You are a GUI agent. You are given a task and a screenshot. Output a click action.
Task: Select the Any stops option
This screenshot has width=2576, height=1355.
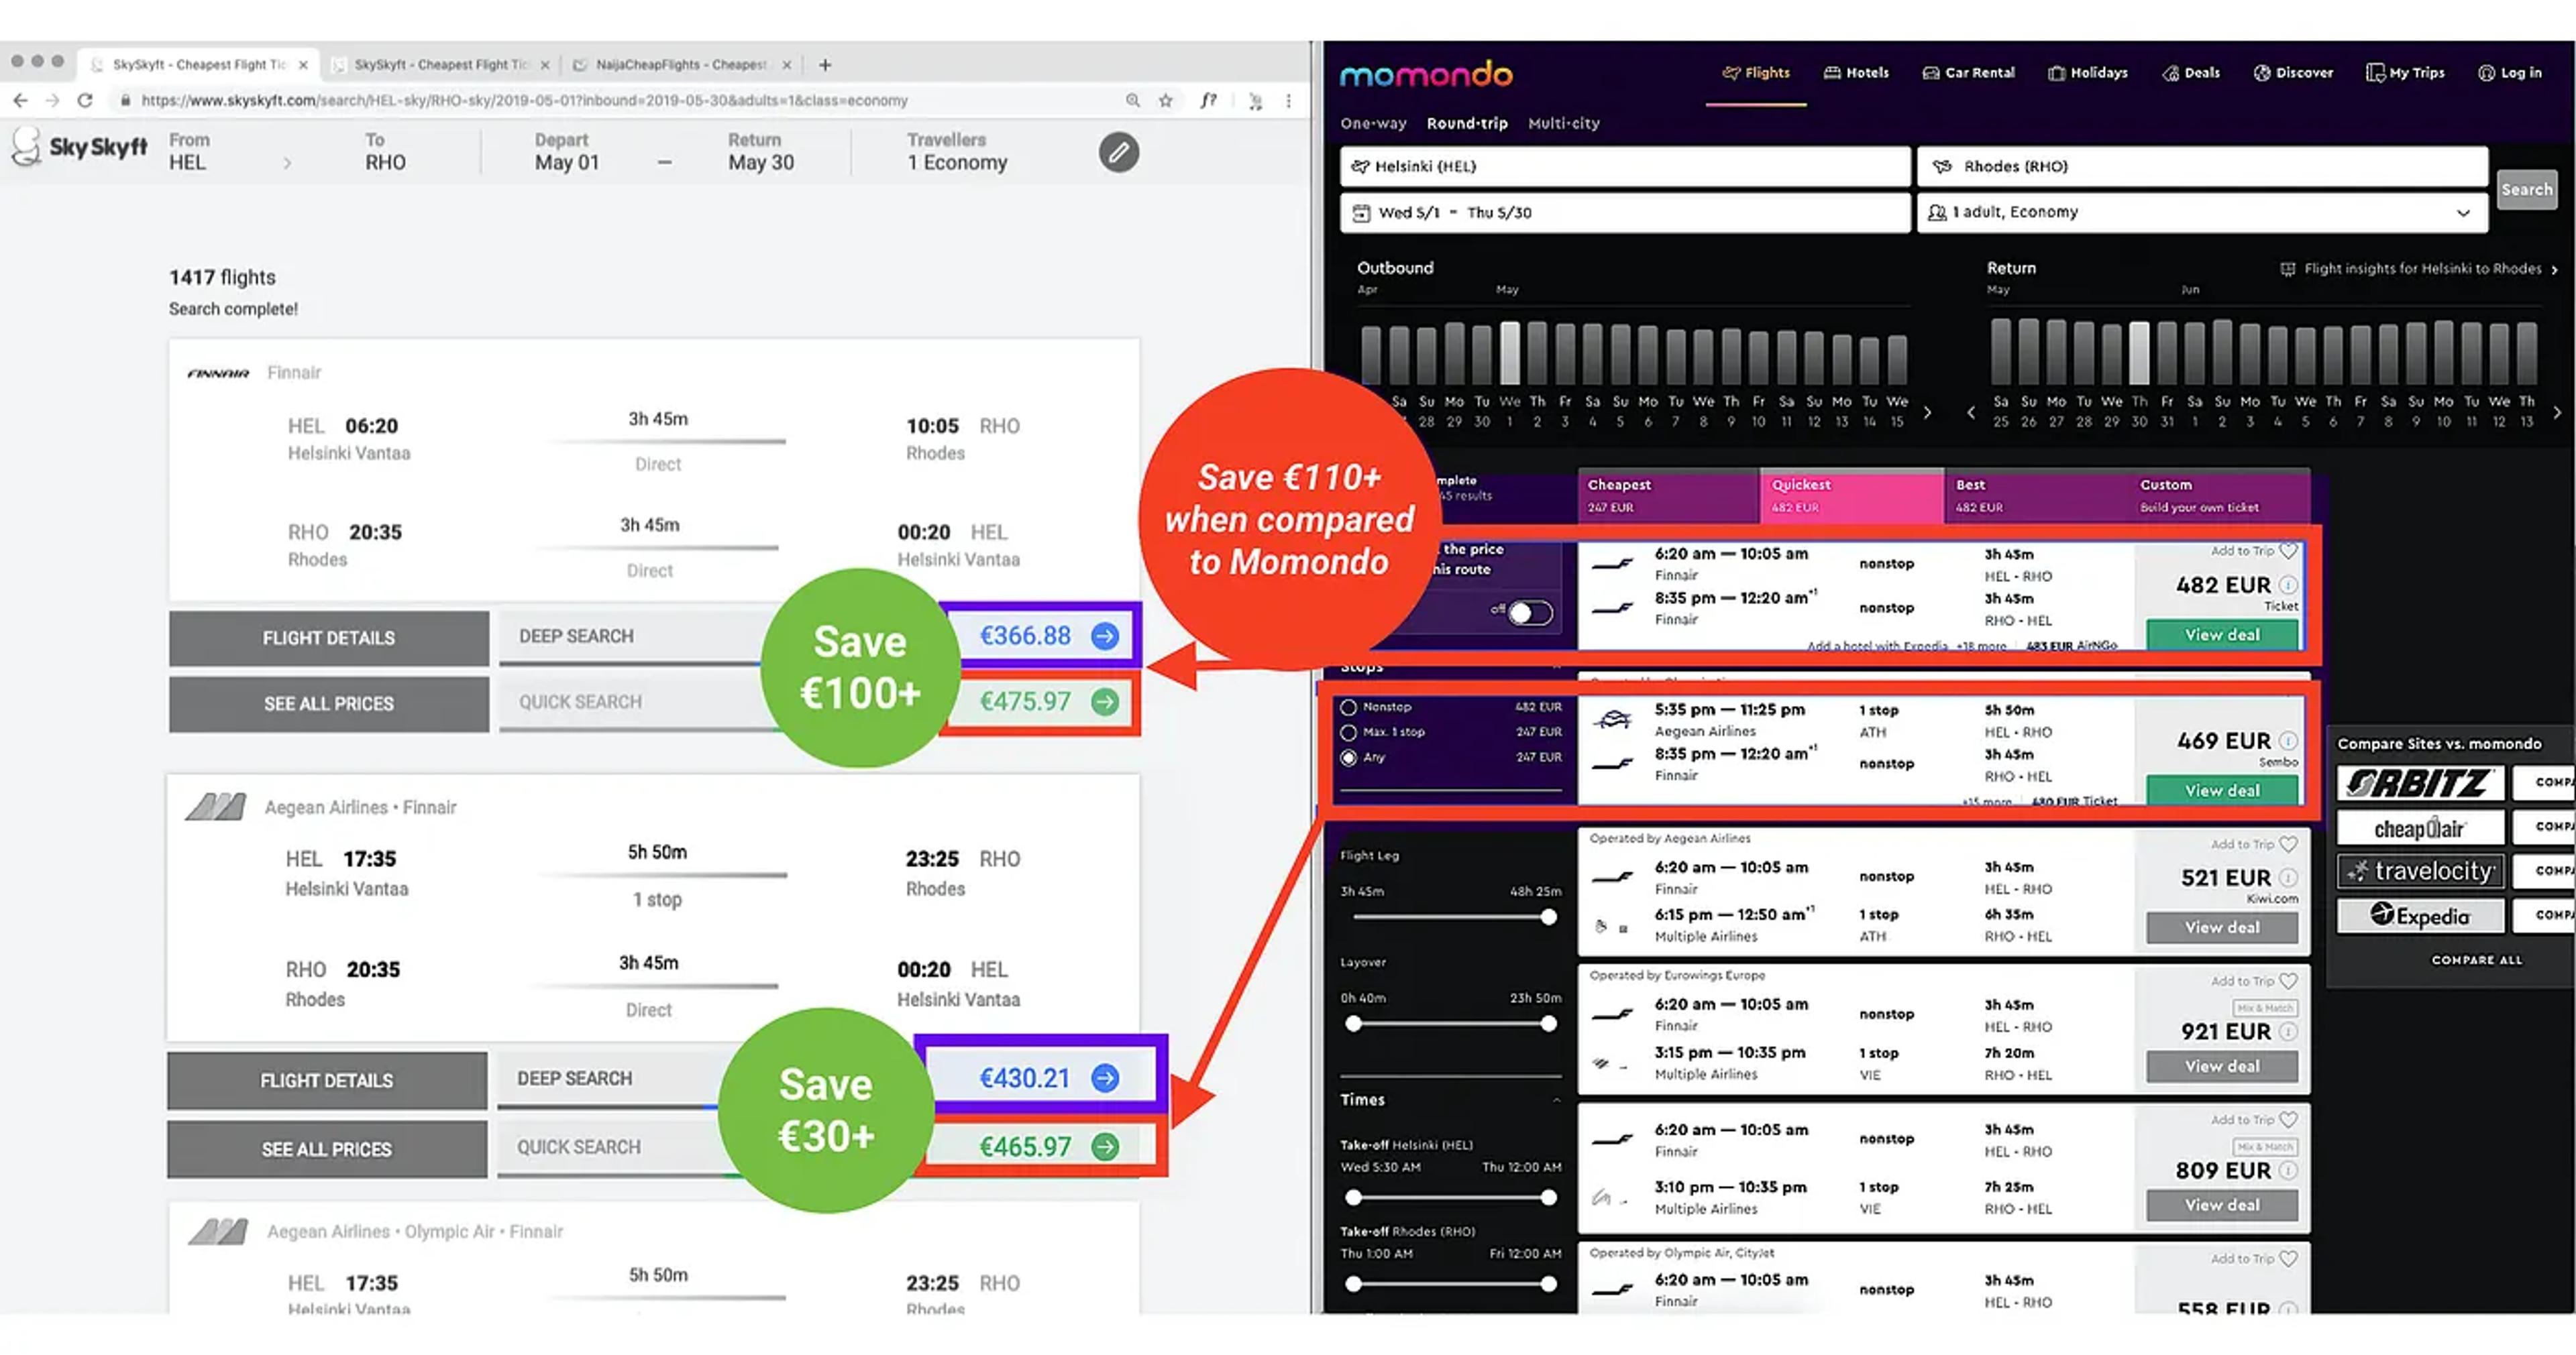click(x=1349, y=758)
